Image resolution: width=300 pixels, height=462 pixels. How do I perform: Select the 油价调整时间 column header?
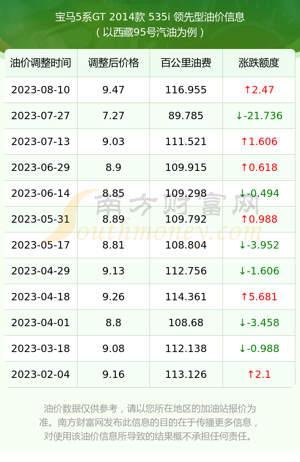41,63
